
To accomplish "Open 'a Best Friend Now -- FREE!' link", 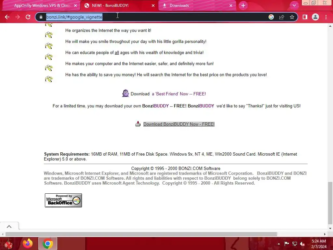I will (x=179, y=94).
